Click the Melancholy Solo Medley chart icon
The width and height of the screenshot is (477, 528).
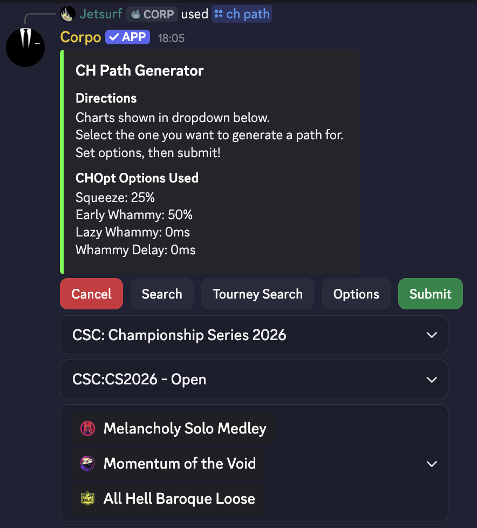click(x=87, y=429)
